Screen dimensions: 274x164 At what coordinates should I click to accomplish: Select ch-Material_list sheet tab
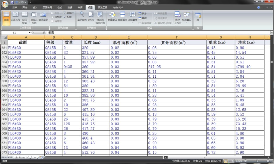[25, 157]
